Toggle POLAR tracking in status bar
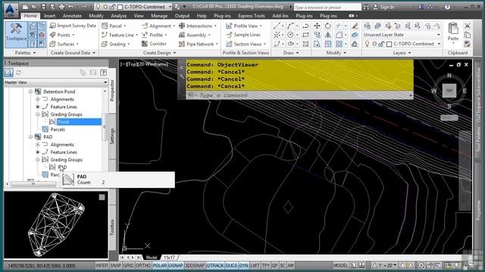The width and height of the screenshot is (485, 272). pos(160,265)
